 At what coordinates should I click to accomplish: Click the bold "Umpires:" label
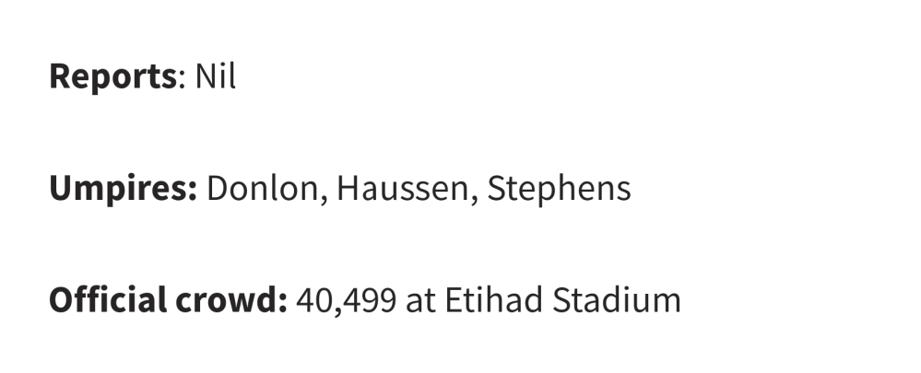tap(123, 189)
